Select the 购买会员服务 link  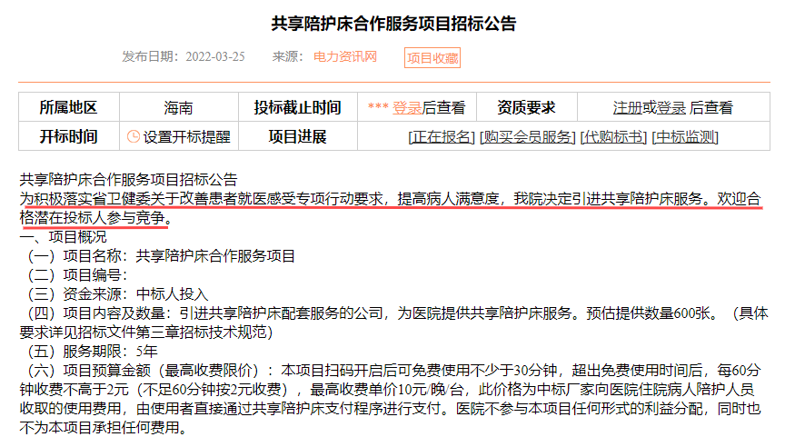tap(528, 137)
